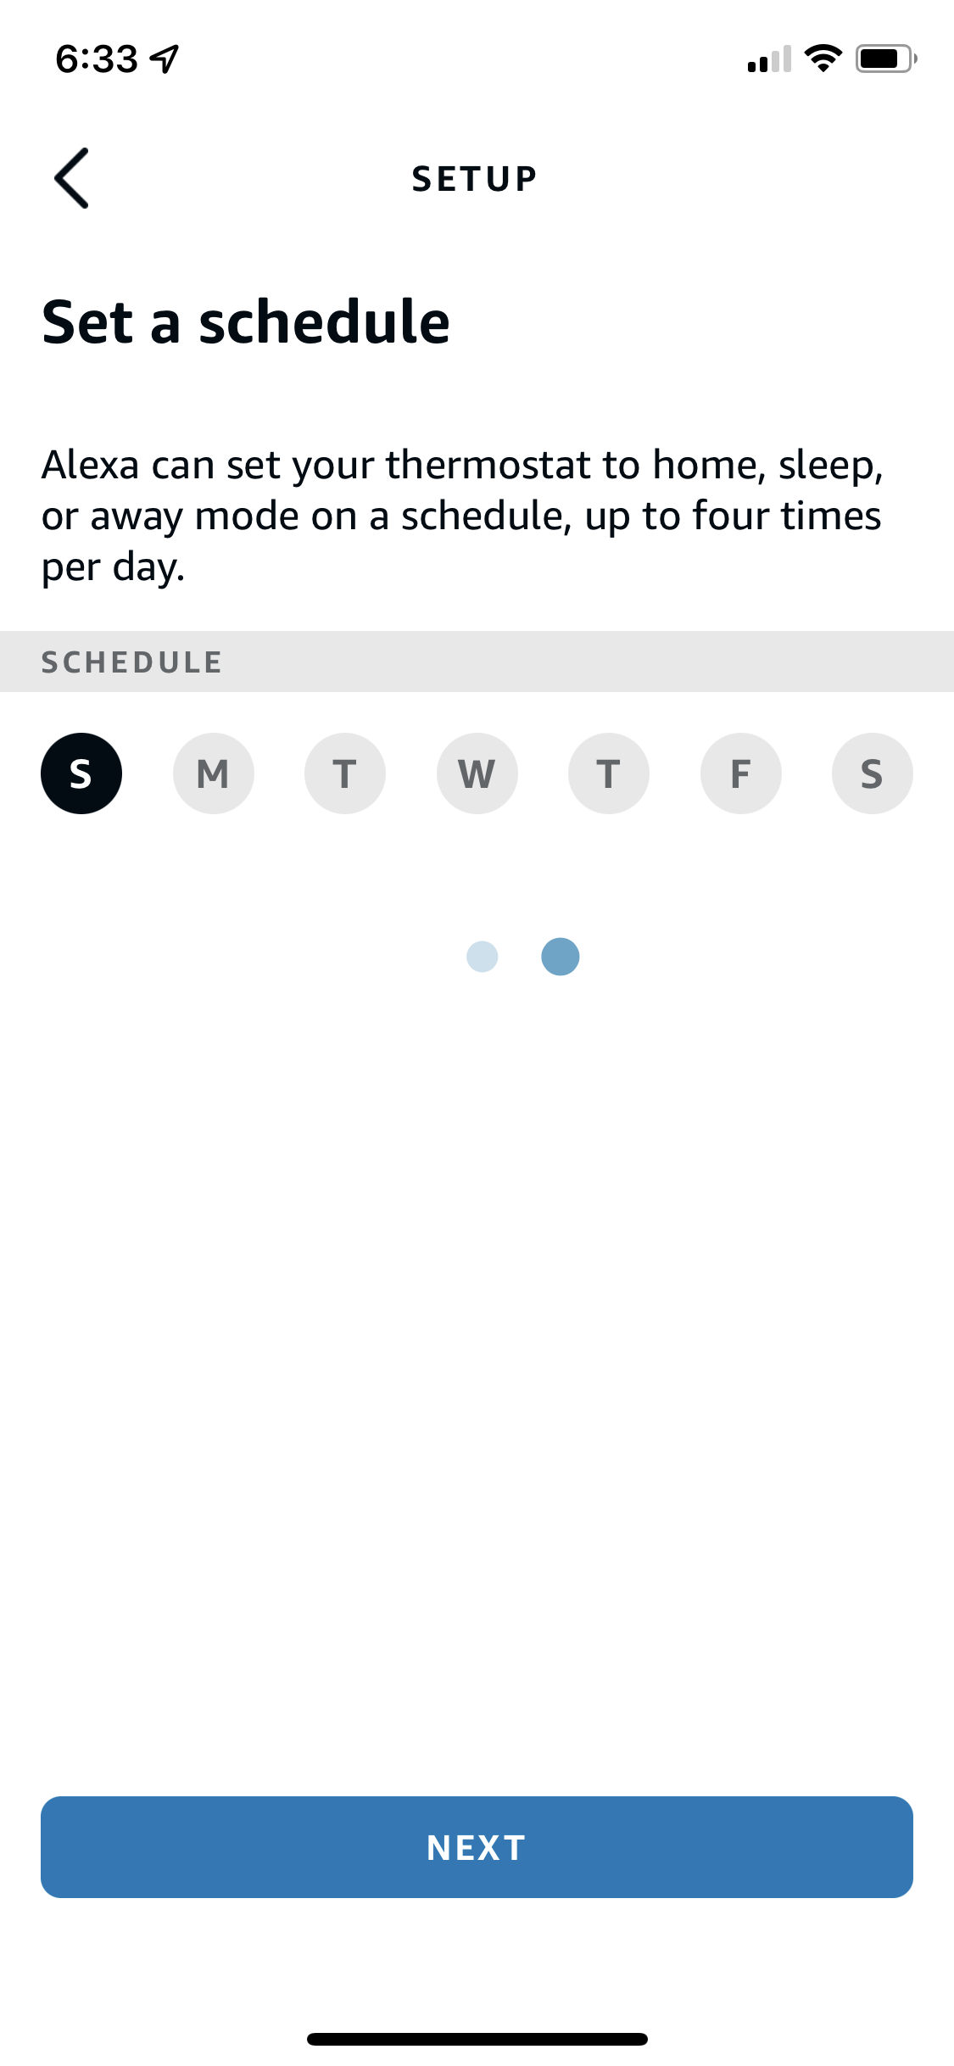This screenshot has height=2066, width=954.
Task: Select Wednesday in the day picker
Action: point(477,773)
